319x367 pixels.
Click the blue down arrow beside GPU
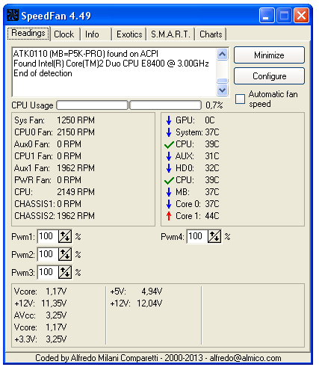click(x=169, y=120)
